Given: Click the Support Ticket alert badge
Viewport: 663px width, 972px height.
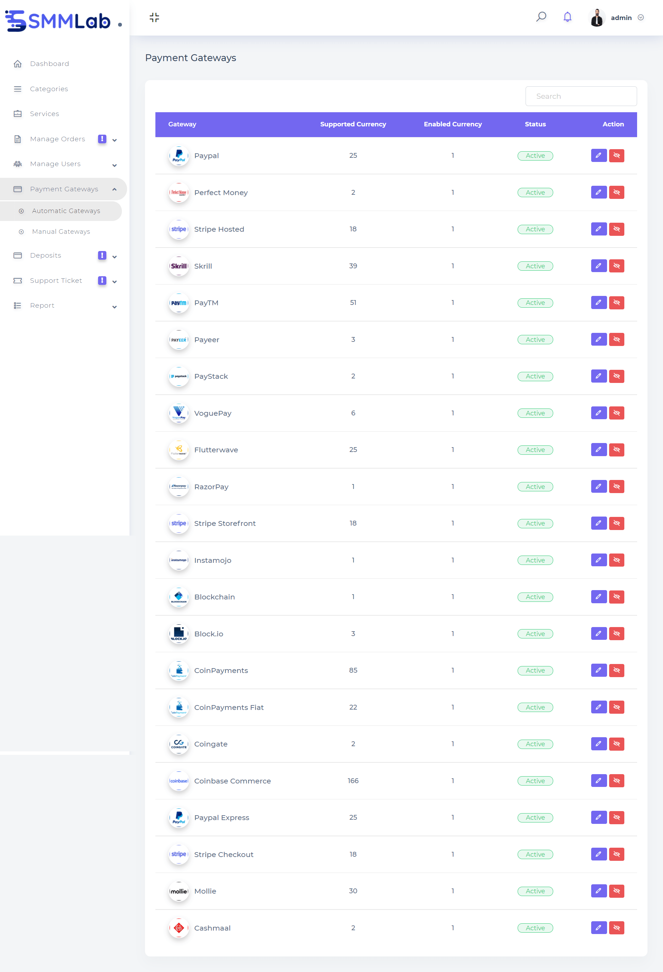Looking at the screenshot, I should pos(102,281).
